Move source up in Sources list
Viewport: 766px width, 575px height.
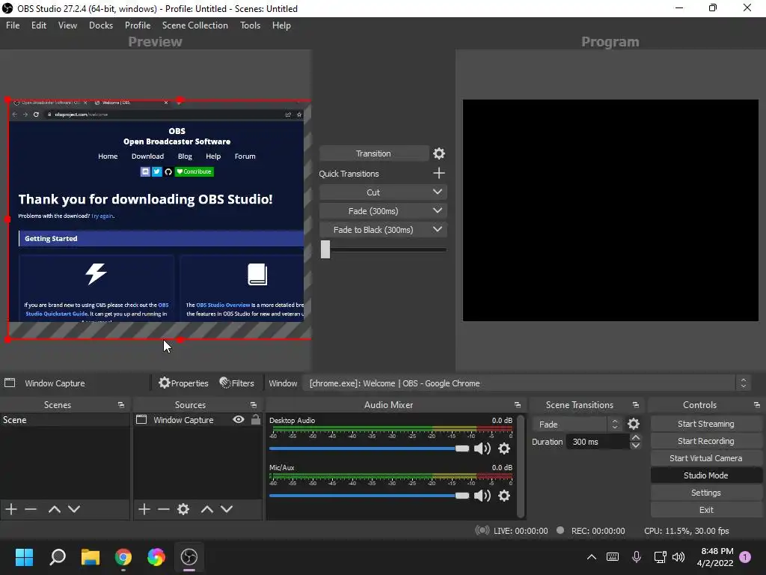tap(207, 509)
